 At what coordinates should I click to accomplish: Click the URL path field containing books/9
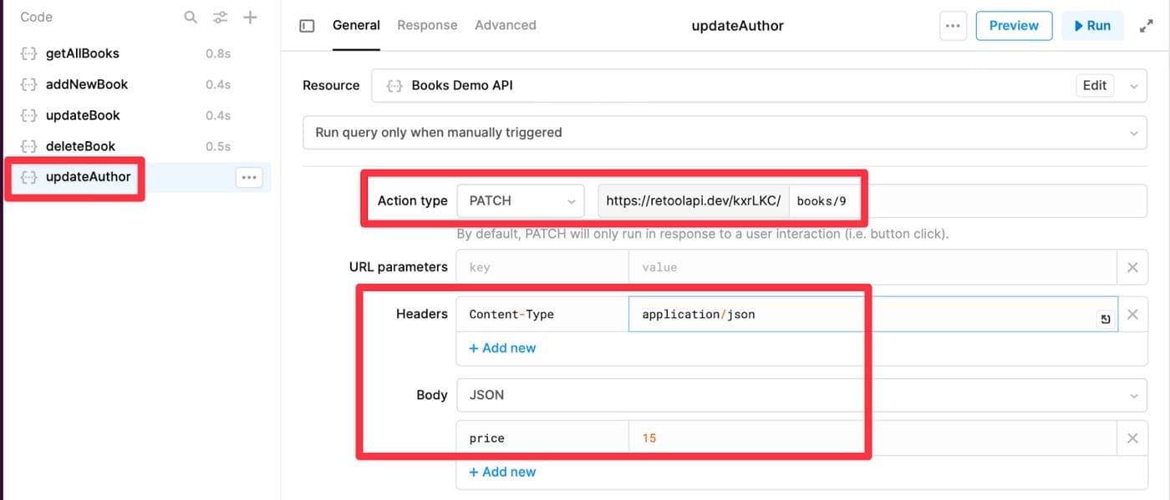tap(961, 201)
